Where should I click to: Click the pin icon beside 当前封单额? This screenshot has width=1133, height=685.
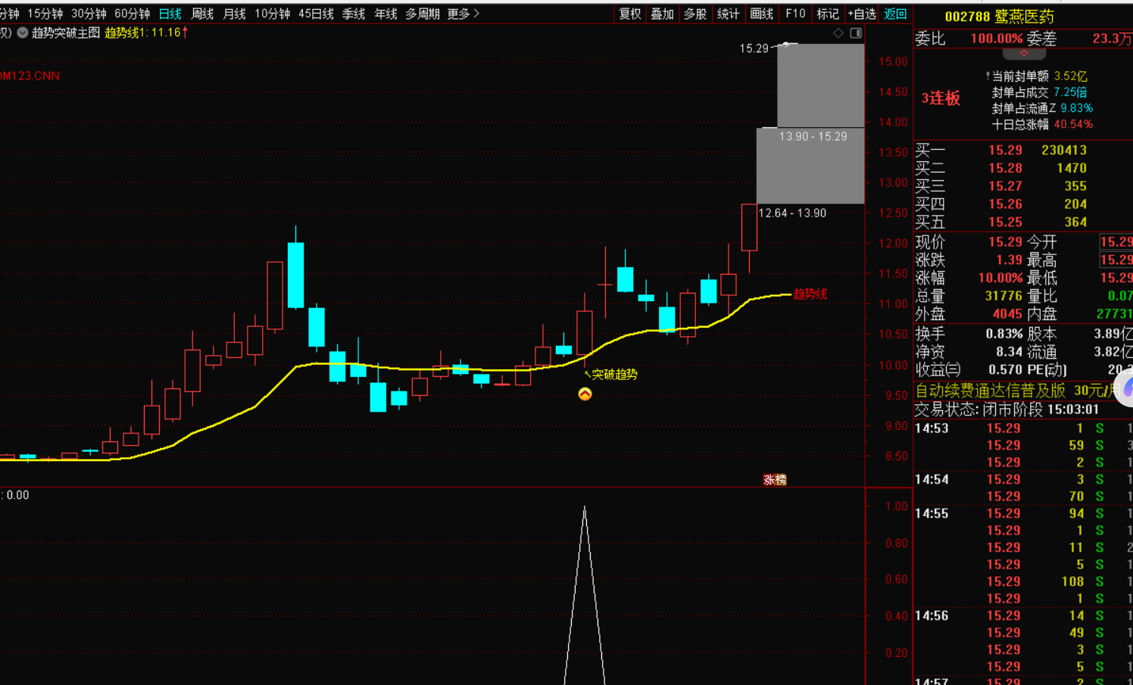[x=988, y=76]
